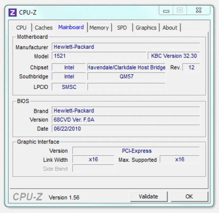Image resolution: width=219 pixels, height=213 pixels.
Task: Show the About tab
Action: (170, 28)
